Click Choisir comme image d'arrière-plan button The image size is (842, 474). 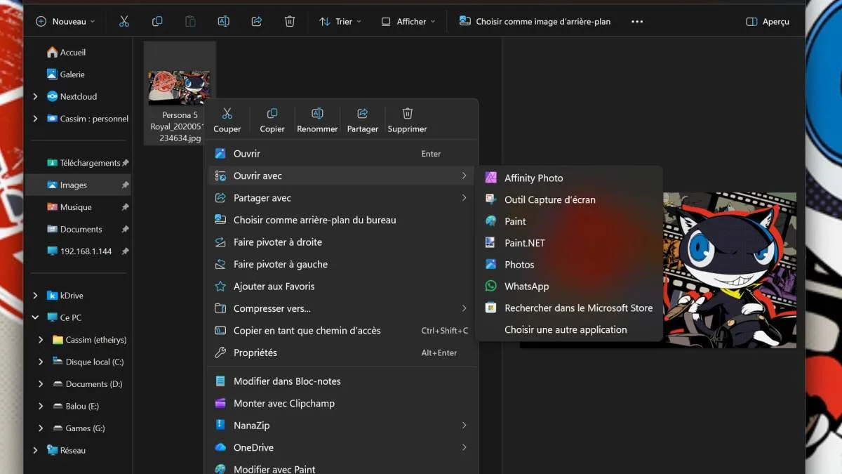pos(535,22)
